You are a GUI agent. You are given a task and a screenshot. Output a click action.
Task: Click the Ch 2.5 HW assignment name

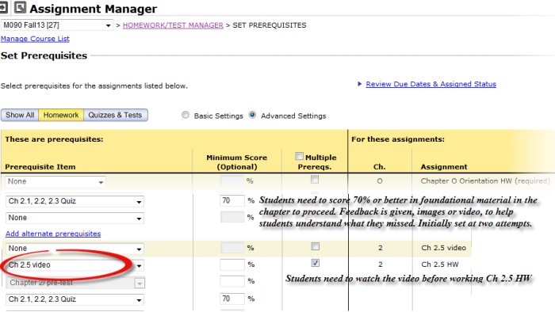439,264
